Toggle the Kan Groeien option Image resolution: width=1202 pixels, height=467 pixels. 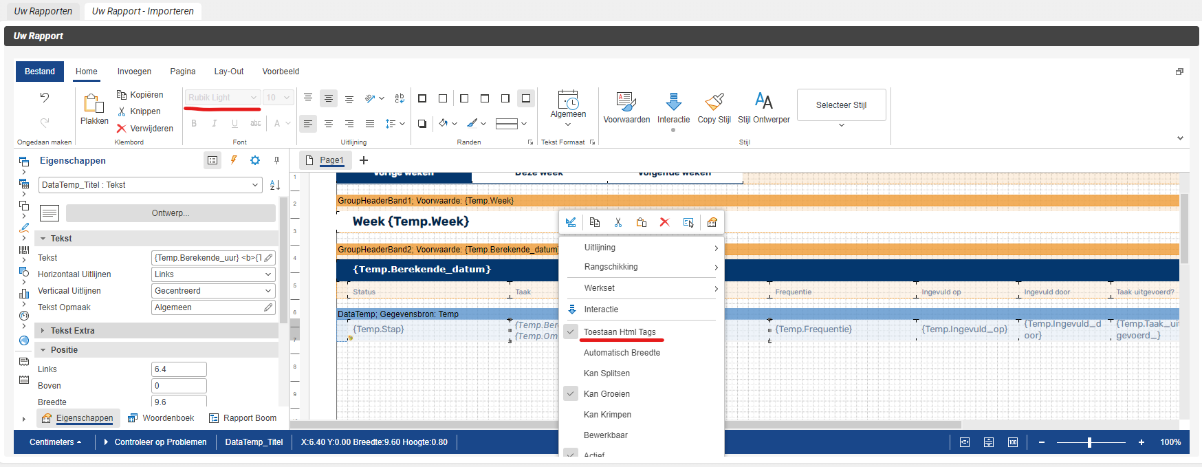coord(607,394)
